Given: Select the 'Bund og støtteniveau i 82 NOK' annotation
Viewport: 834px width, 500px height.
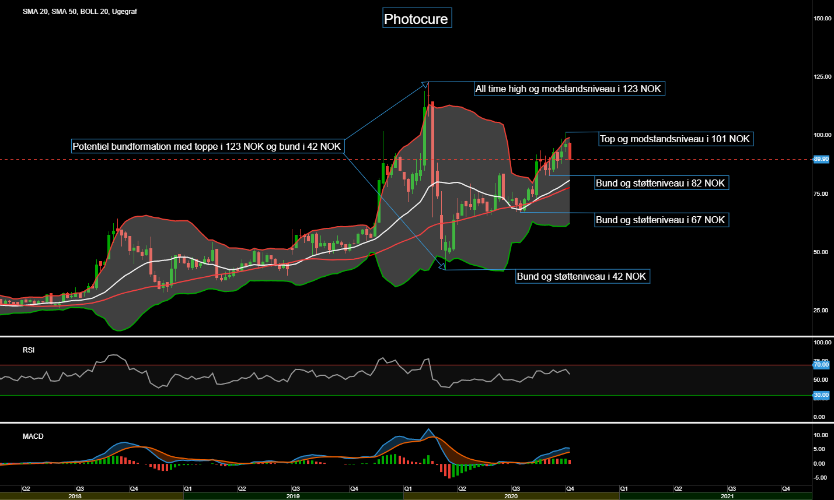Looking at the screenshot, I should point(661,183).
